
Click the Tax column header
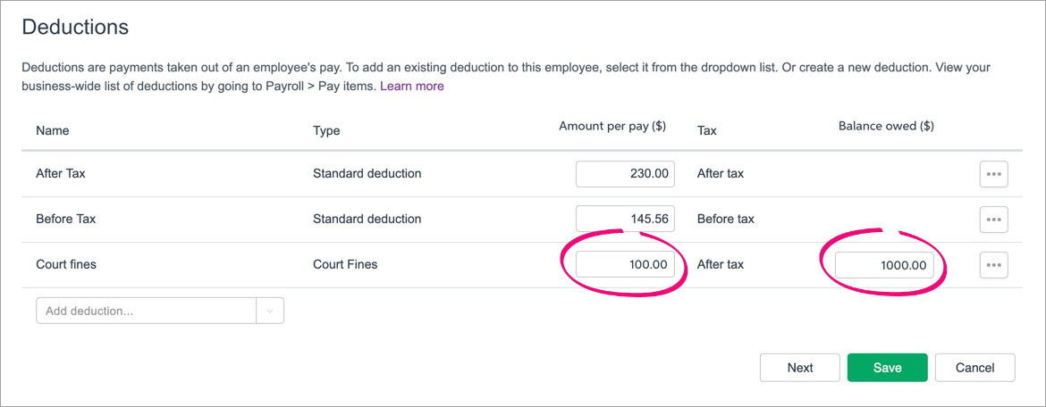coord(706,130)
